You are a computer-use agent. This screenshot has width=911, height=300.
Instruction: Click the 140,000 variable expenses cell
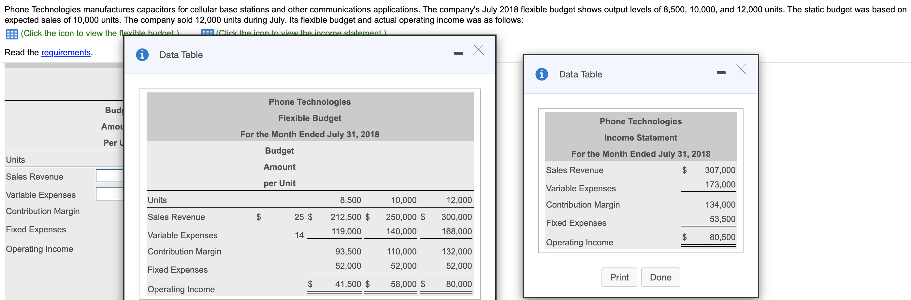click(401, 231)
